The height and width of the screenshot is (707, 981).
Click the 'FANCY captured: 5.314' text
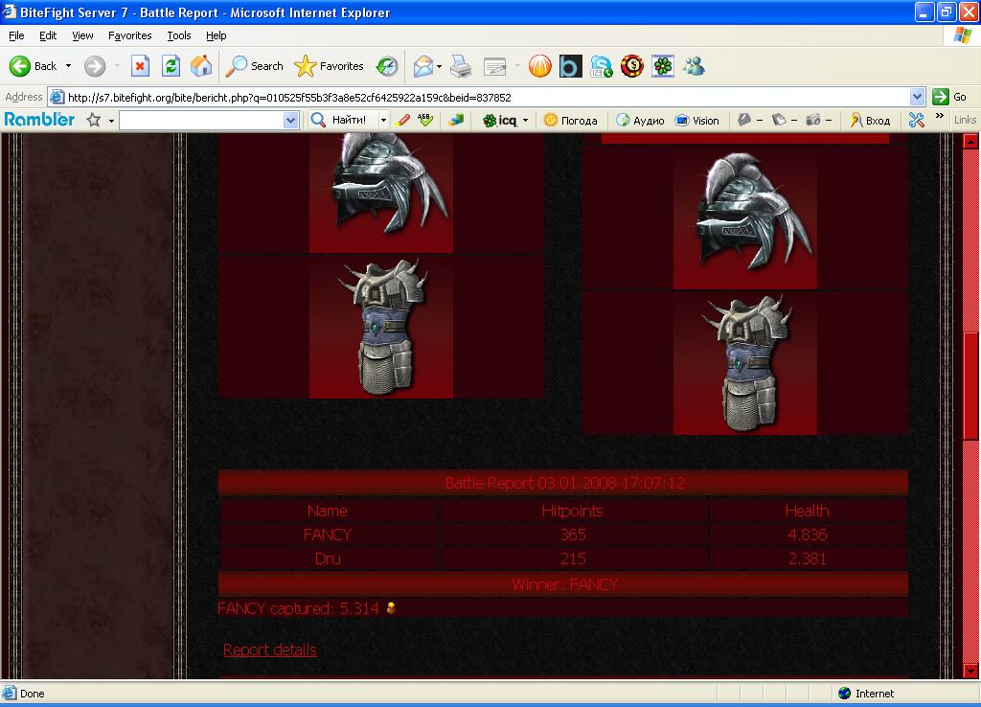click(298, 608)
